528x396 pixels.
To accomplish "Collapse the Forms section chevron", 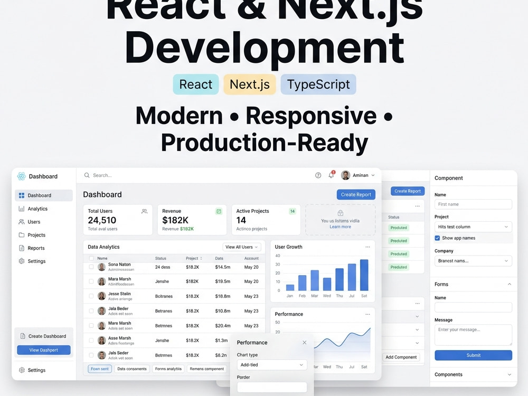I will (x=510, y=284).
